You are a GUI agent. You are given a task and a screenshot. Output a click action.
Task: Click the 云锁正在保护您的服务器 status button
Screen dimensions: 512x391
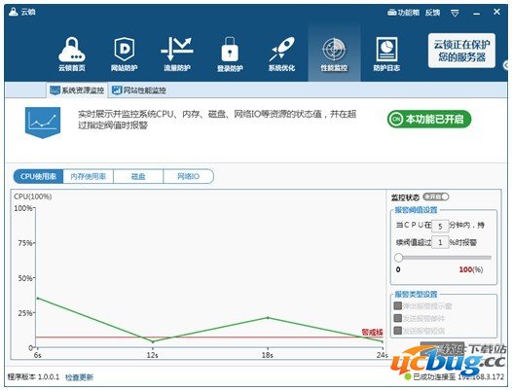(x=461, y=51)
